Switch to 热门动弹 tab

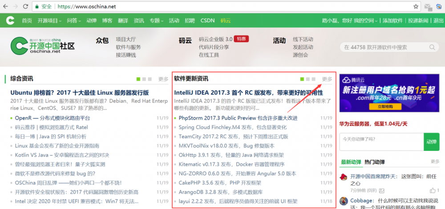pyautogui.click(x=375, y=162)
